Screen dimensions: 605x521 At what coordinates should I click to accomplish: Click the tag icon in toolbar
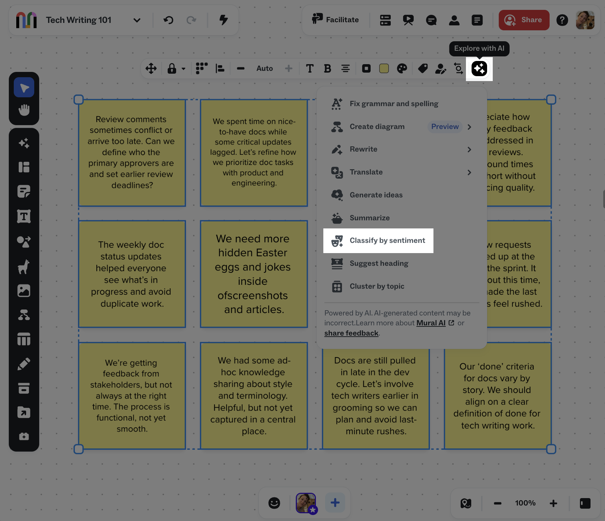(x=423, y=68)
